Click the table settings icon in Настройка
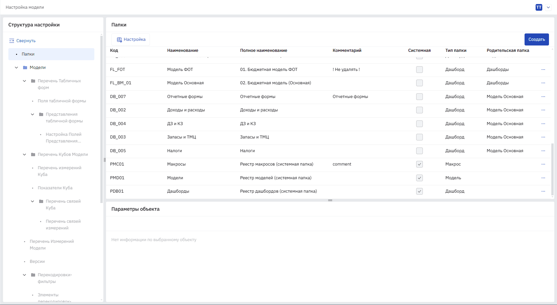The height and width of the screenshot is (305, 557). click(x=119, y=39)
